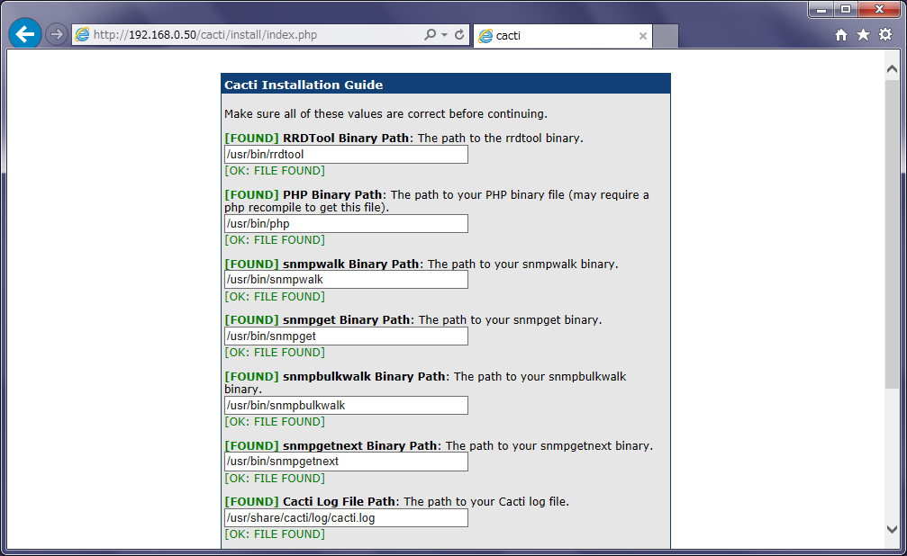Close the browser window
The image size is (907, 556).
pos(879,10)
